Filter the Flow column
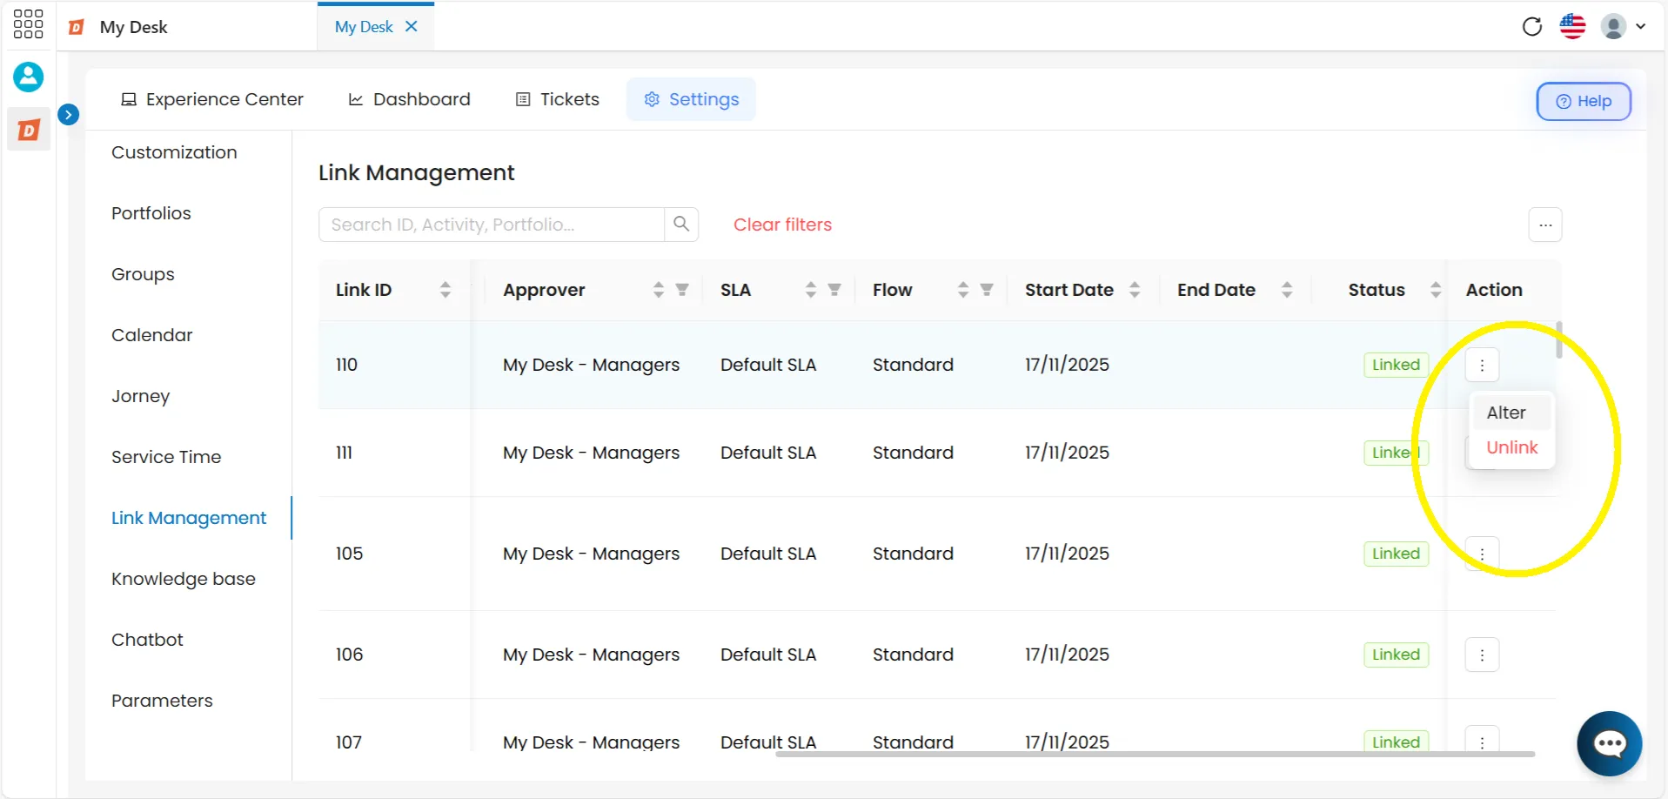Screen dimensions: 1668x799 987,290
